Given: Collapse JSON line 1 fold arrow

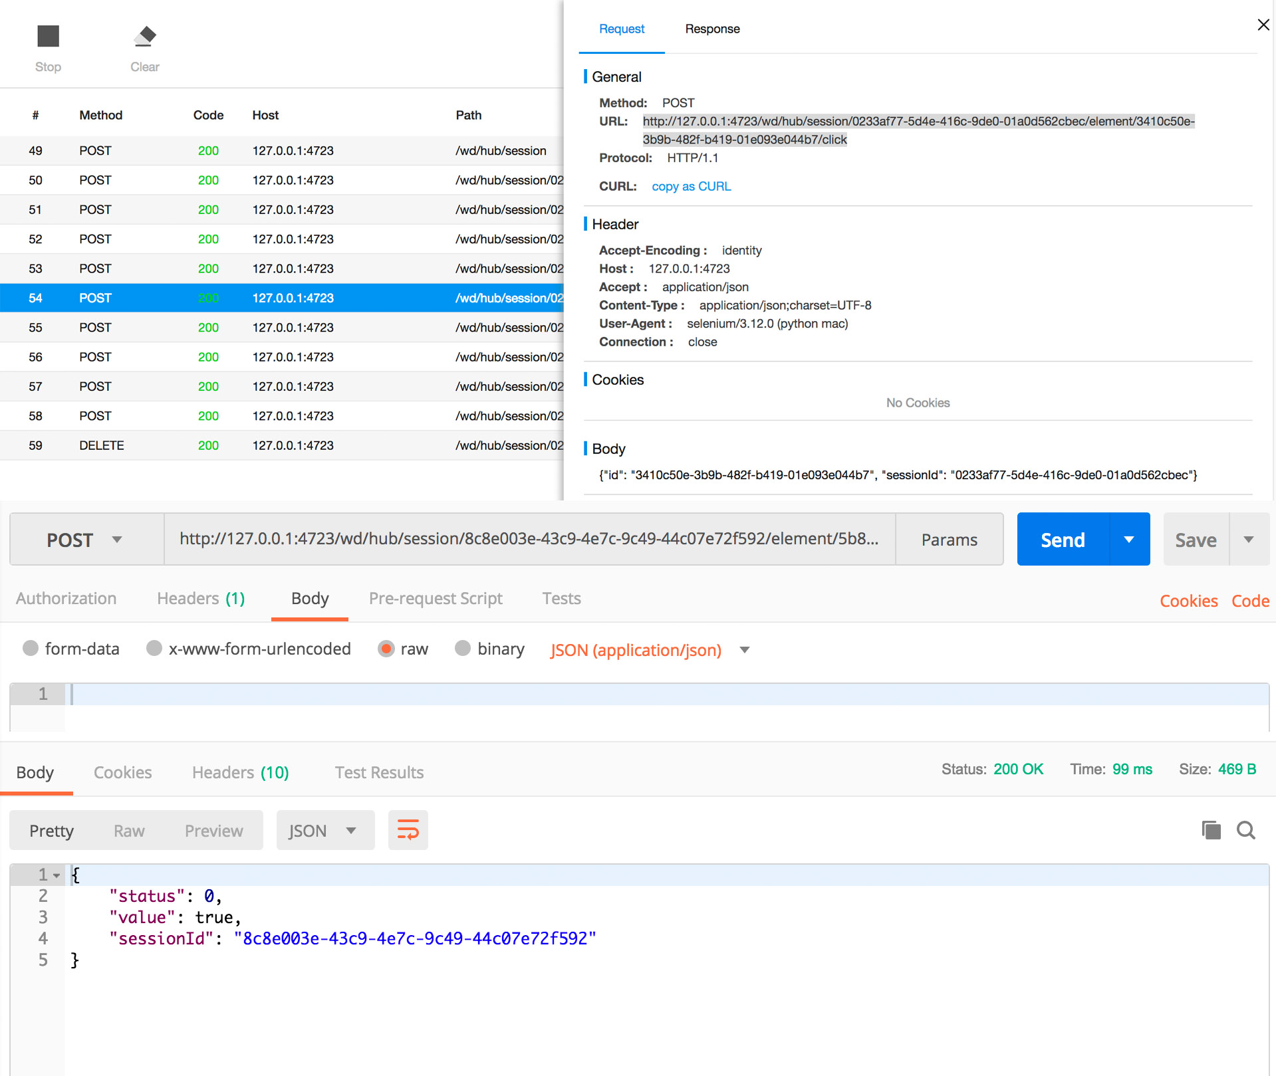Looking at the screenshot, I should pyautogui.click(x=57, y=875).
